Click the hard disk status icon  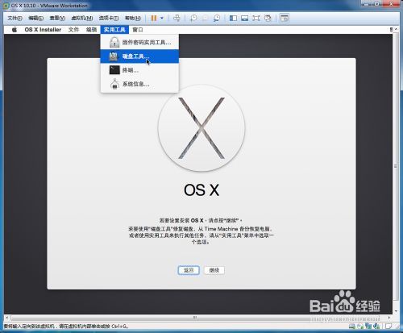coord(351,327)
